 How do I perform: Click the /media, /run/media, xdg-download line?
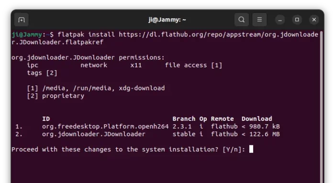click(x=96, y=88)
